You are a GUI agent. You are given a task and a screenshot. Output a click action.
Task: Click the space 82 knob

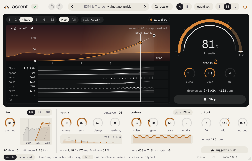pos(66,123)
